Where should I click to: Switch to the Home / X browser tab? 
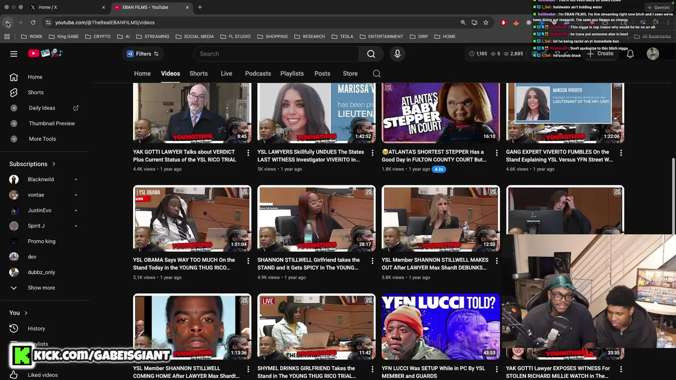(x=67, y=7)
